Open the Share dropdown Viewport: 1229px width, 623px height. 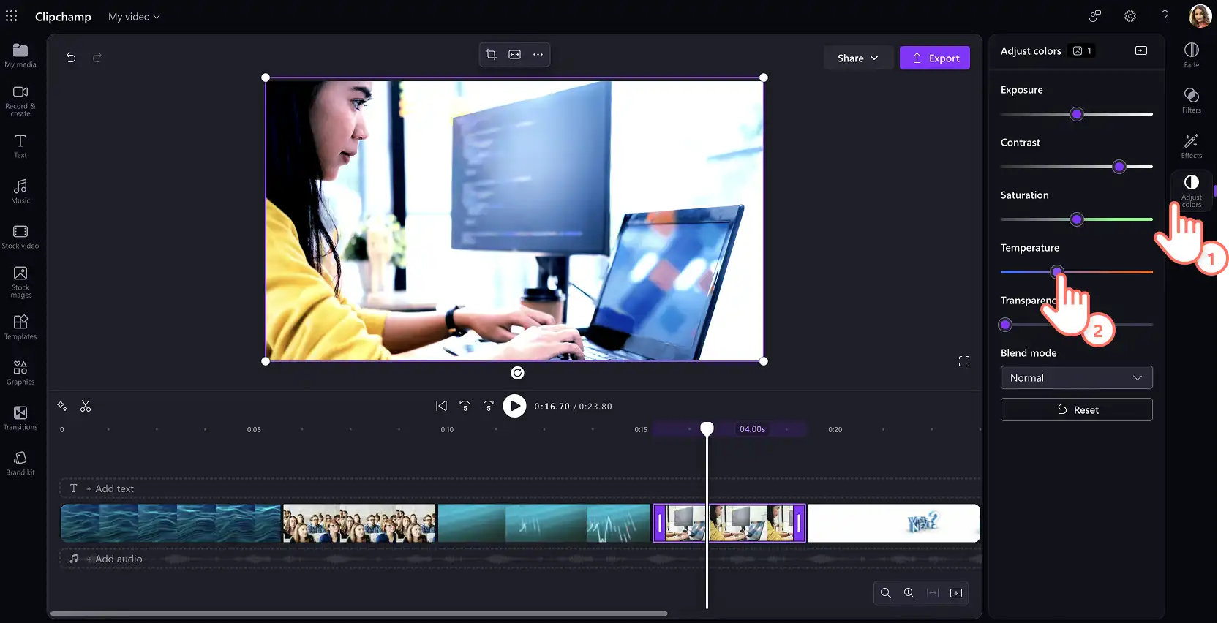[x=858, y=58]
